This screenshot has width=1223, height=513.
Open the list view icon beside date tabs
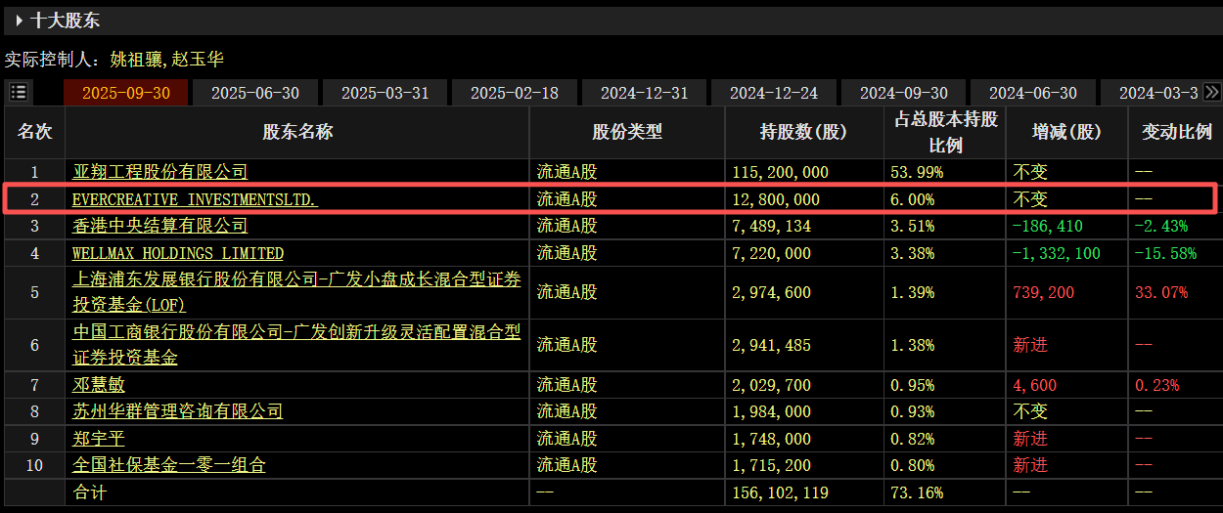pos(19,92)
